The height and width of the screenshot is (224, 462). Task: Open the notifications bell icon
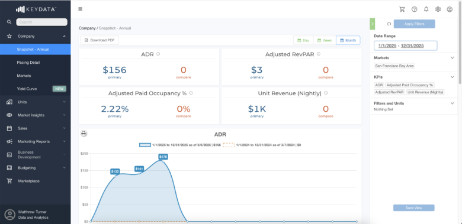426,9
